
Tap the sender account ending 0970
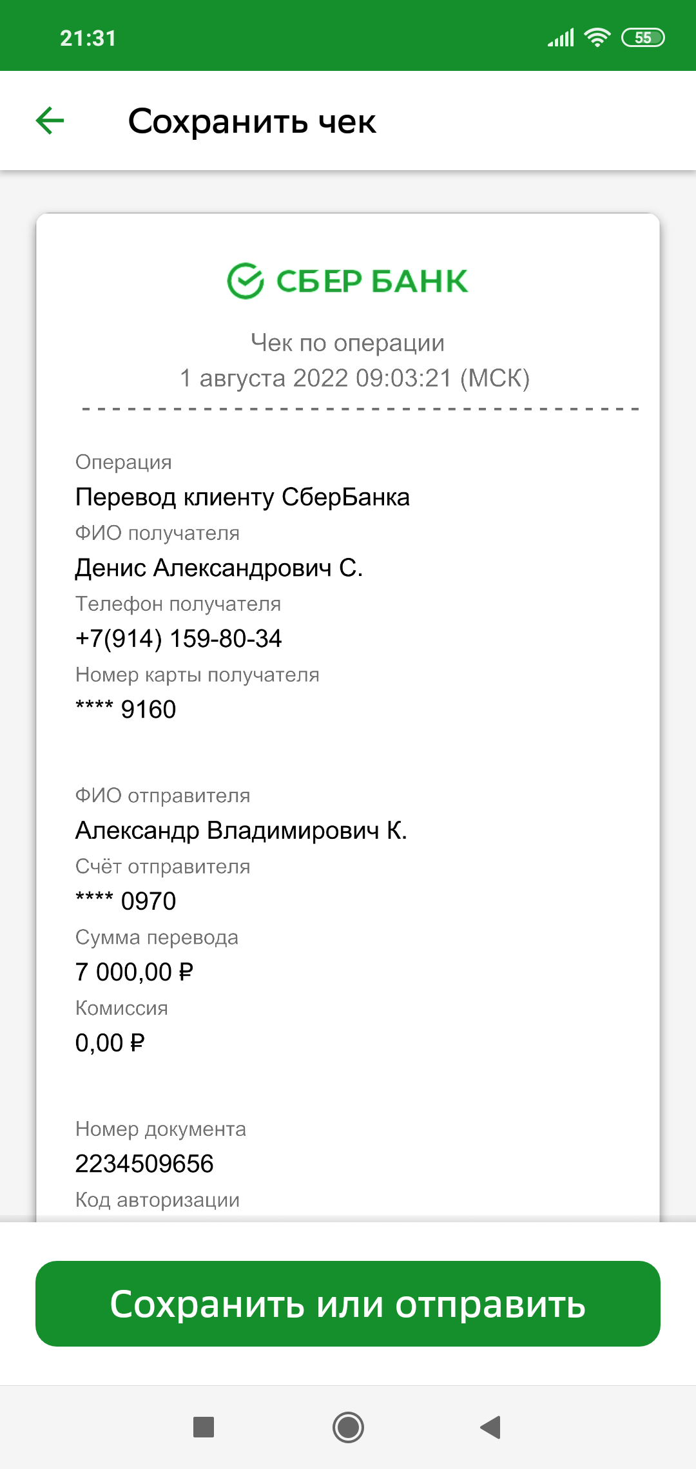click(126, 901)
